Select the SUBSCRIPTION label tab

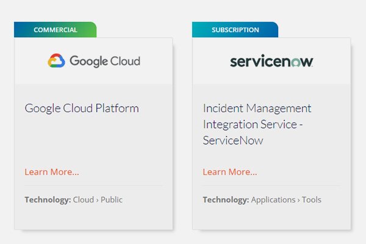coord(235,30)
